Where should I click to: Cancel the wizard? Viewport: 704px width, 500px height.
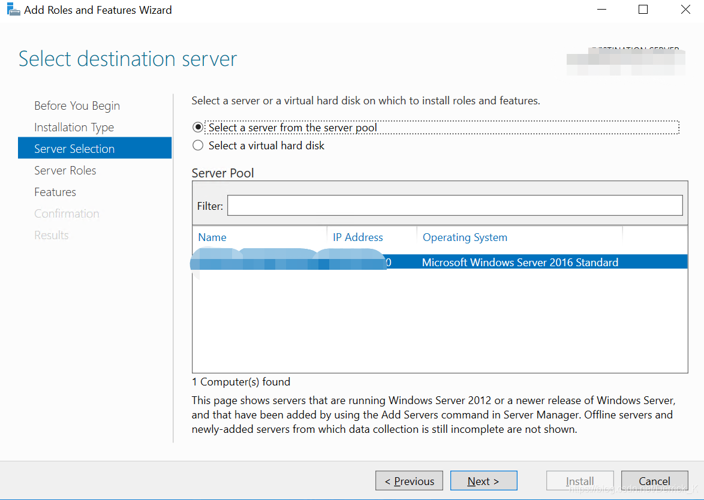click(x=654, y=481)
